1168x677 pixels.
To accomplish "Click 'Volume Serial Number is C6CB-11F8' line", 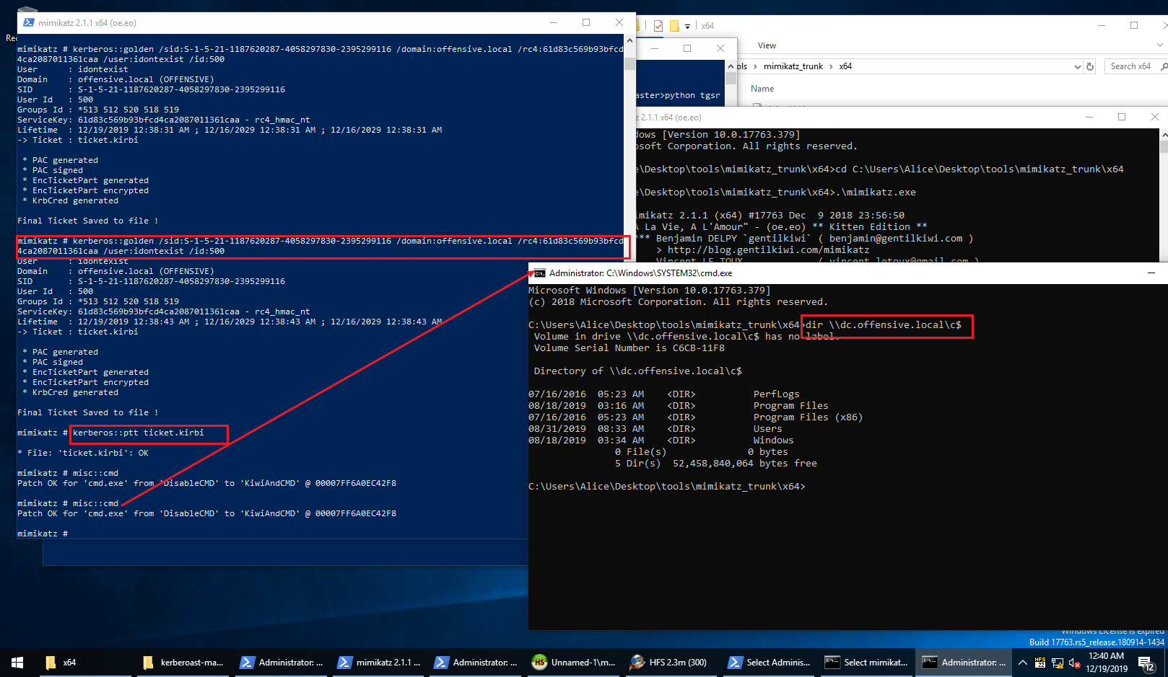I will tap(629, 348).
